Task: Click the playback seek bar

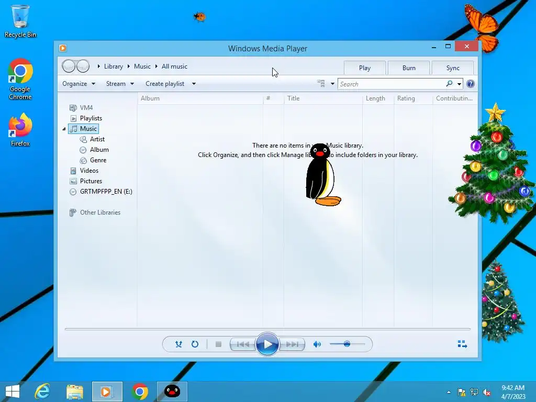Action: click(267, 329)
